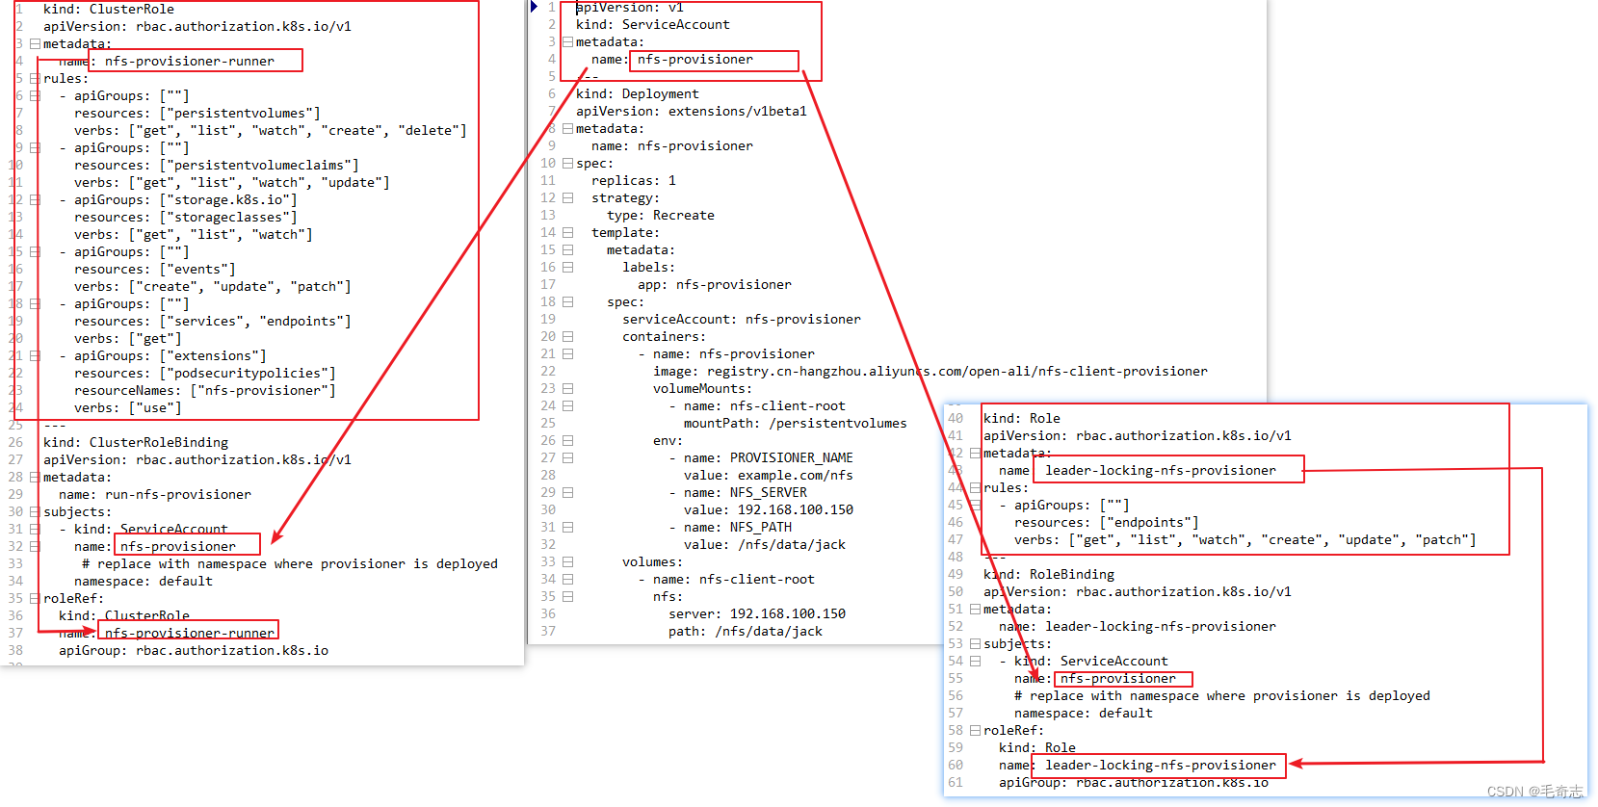Click the line verbs: ["use"]

[128, 407]
